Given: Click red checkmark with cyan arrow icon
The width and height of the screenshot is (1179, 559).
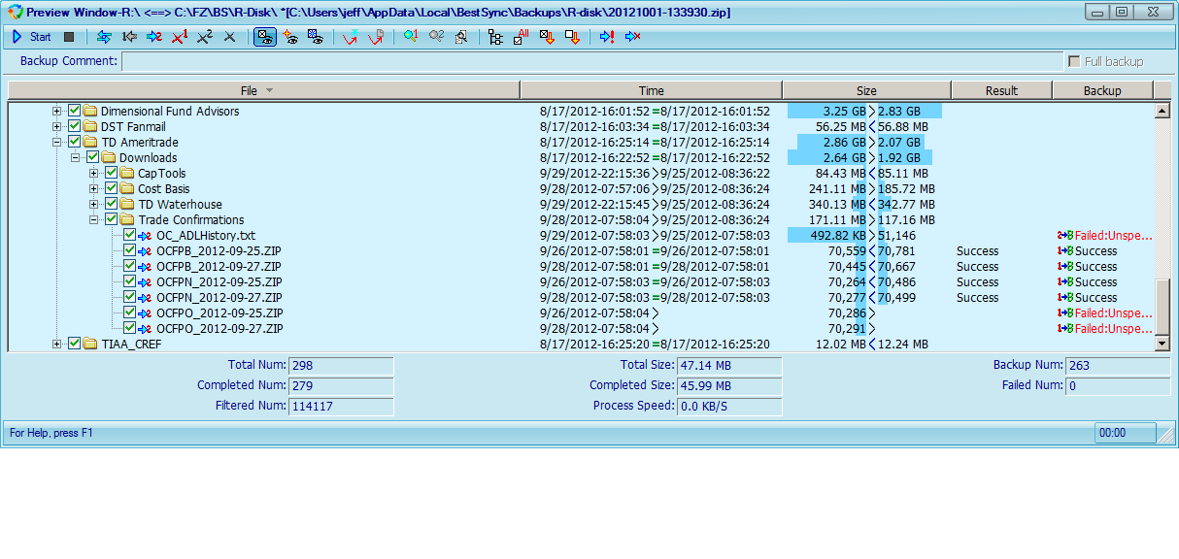Looking at the screenshot, I should [x=351, y=37].
